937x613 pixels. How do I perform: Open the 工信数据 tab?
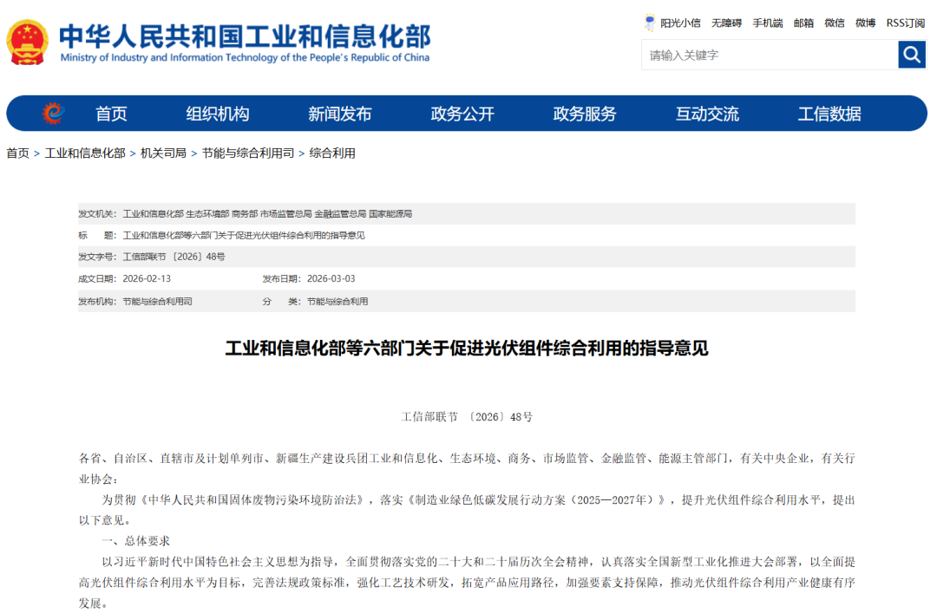[829, 114]
